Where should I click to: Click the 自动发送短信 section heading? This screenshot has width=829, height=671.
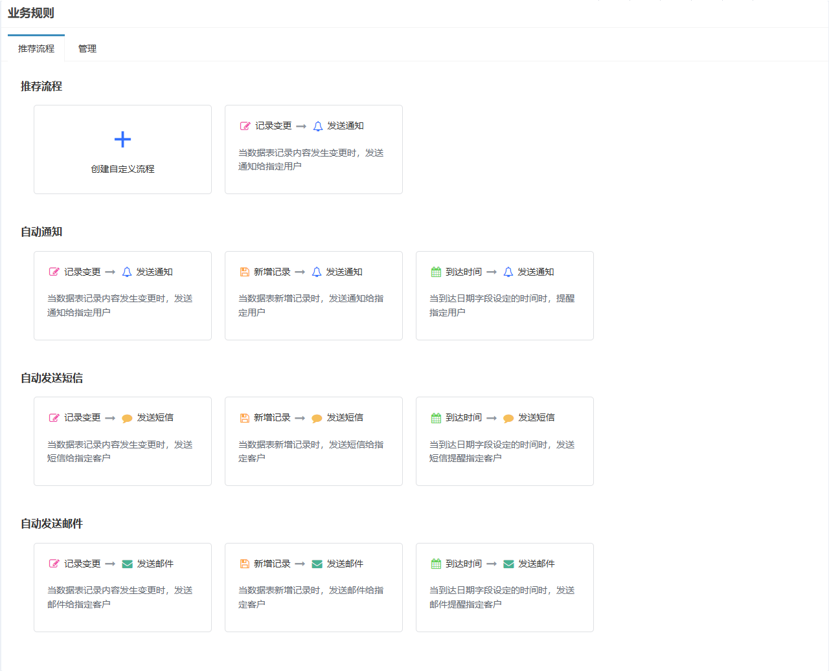[52, 378]
